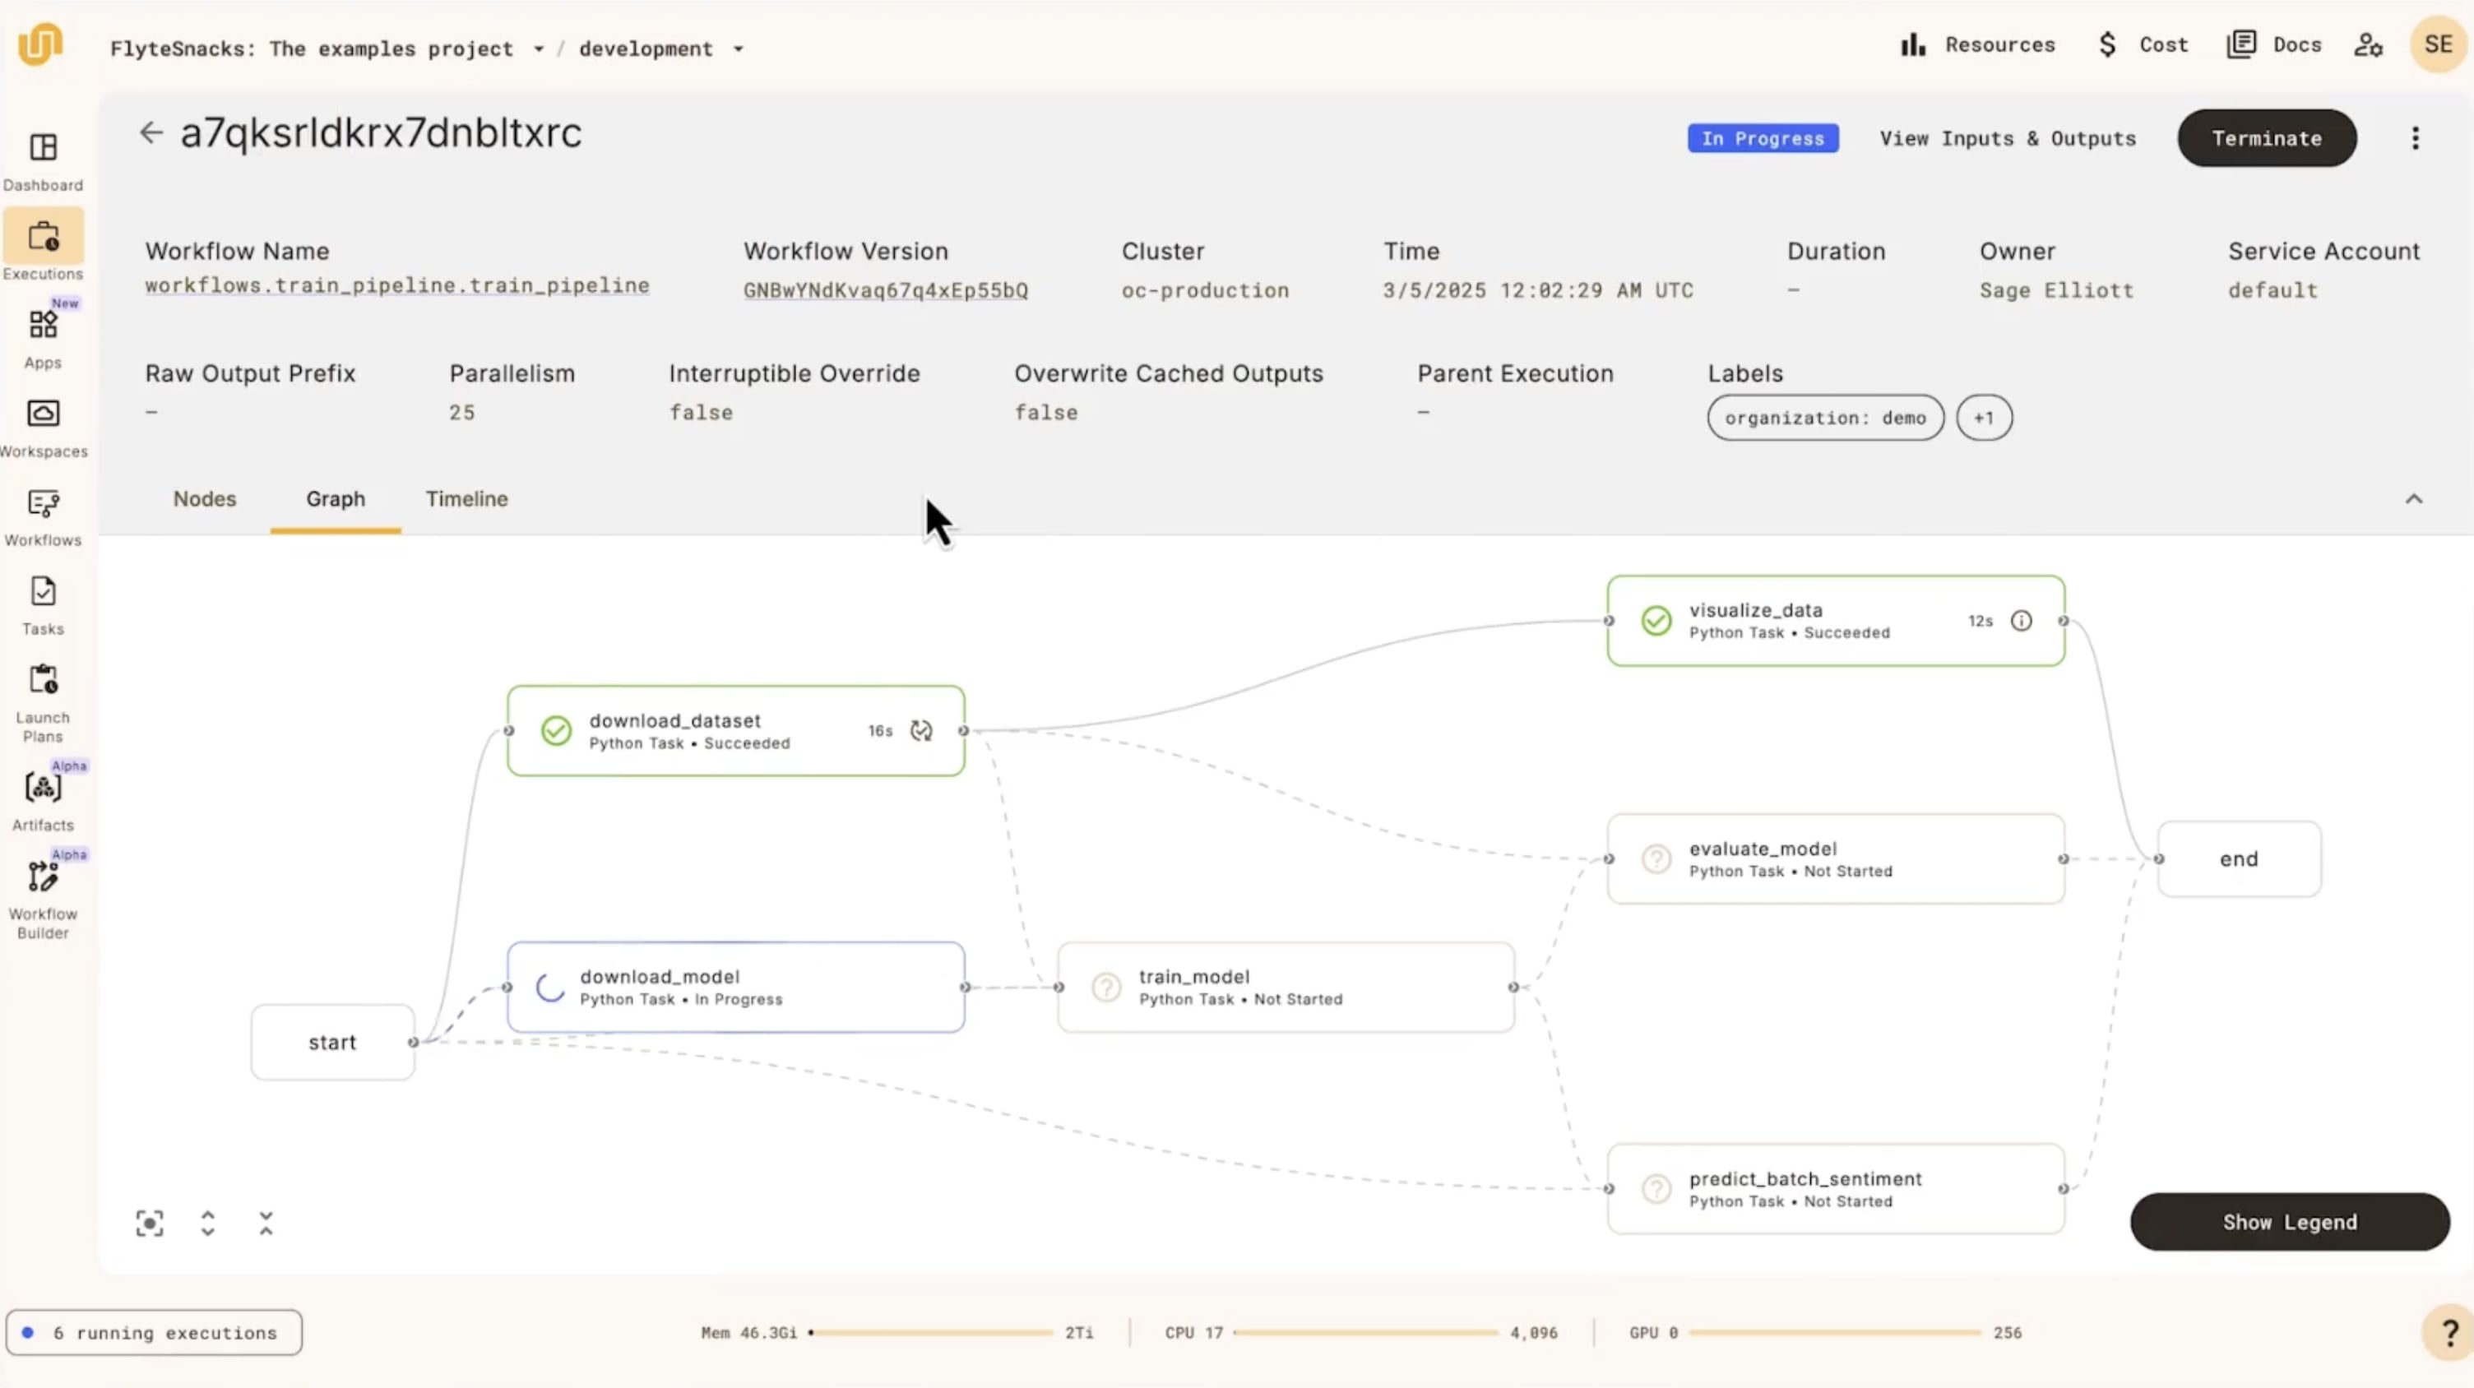Screen dimensions: 2474x1388
Task: Collapse all graph nodes icon
Action: [x=266, y=1223]
